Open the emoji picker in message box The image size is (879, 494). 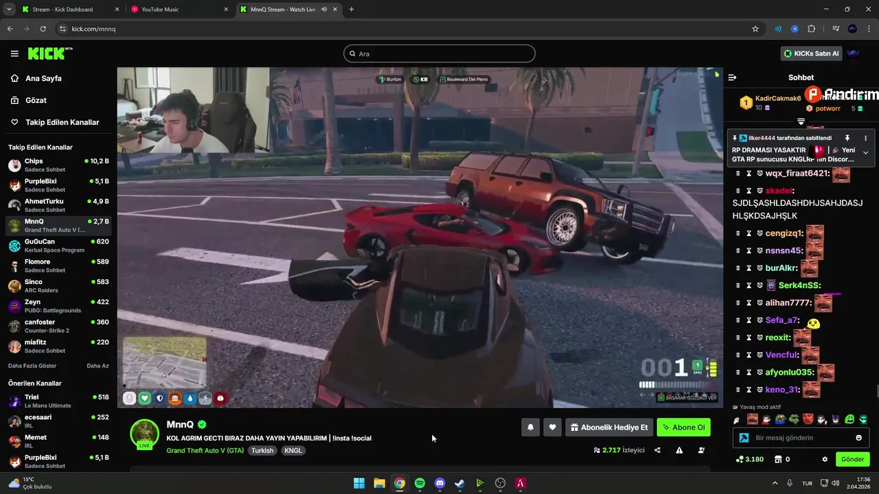tap(858, 438)
